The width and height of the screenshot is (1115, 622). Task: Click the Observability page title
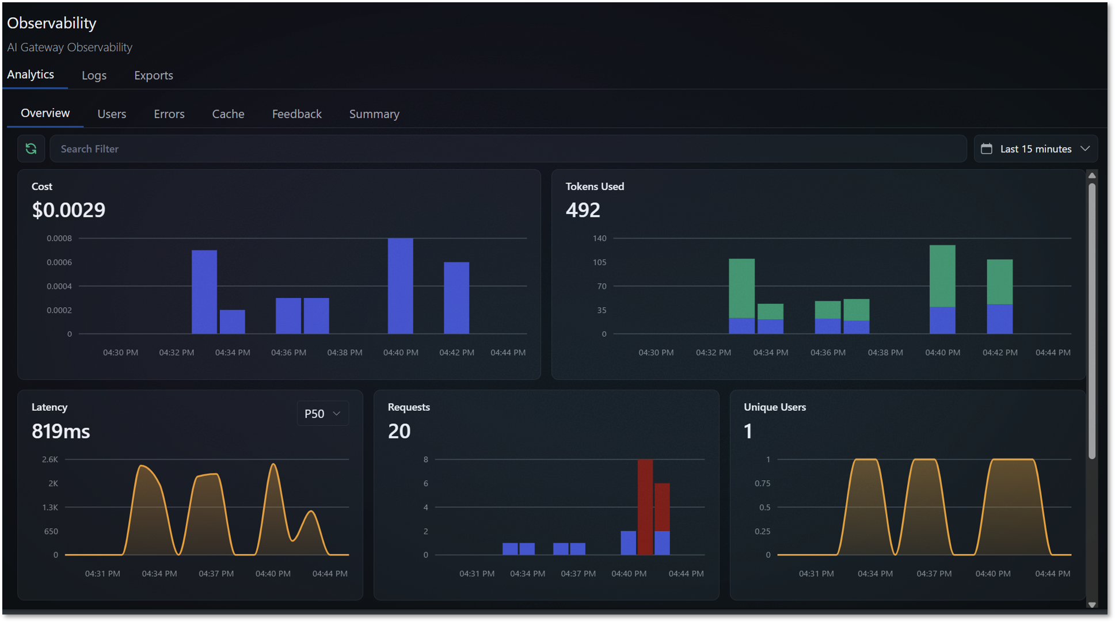[52, 23]
